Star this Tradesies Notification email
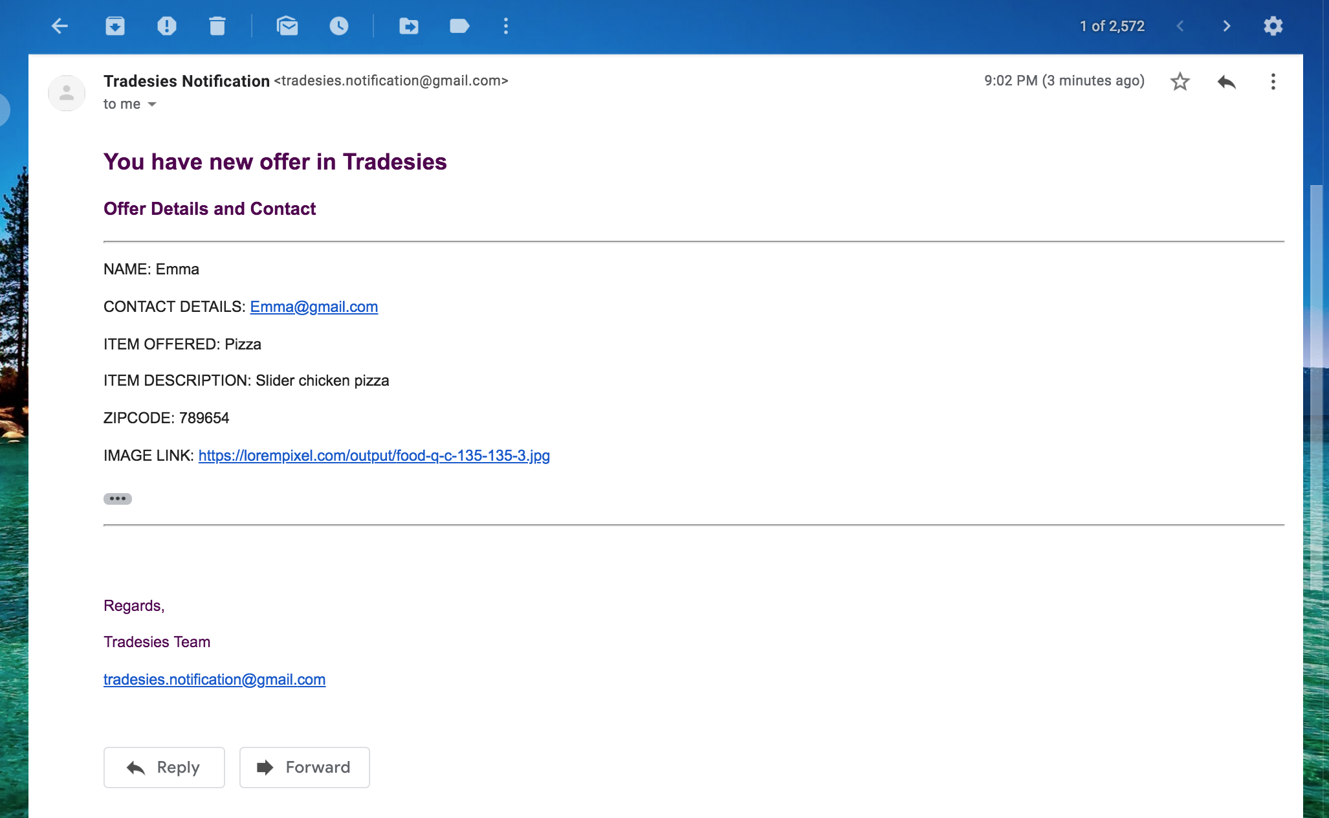1329x818 pixels. (1180, 82)
